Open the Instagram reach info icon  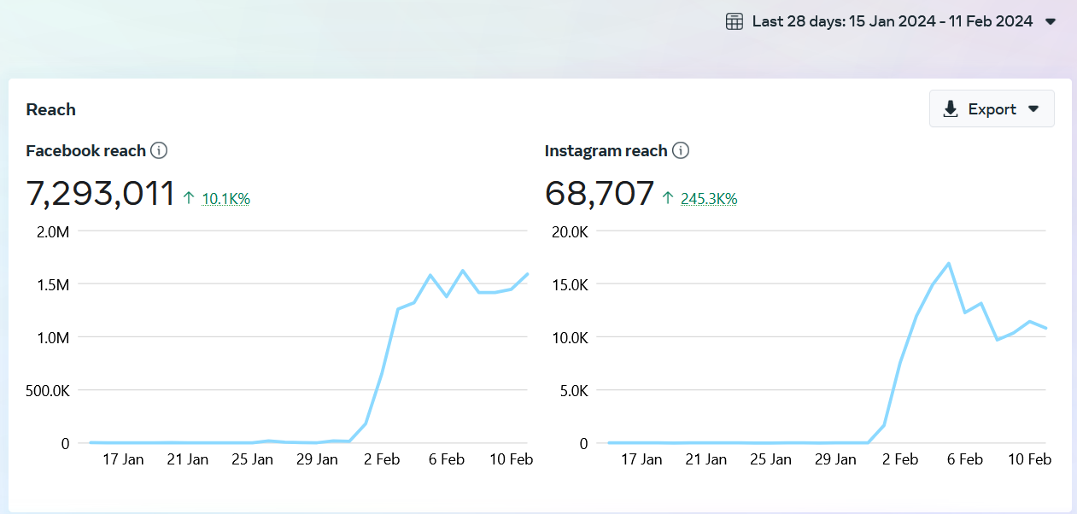(x=680, y=151)
